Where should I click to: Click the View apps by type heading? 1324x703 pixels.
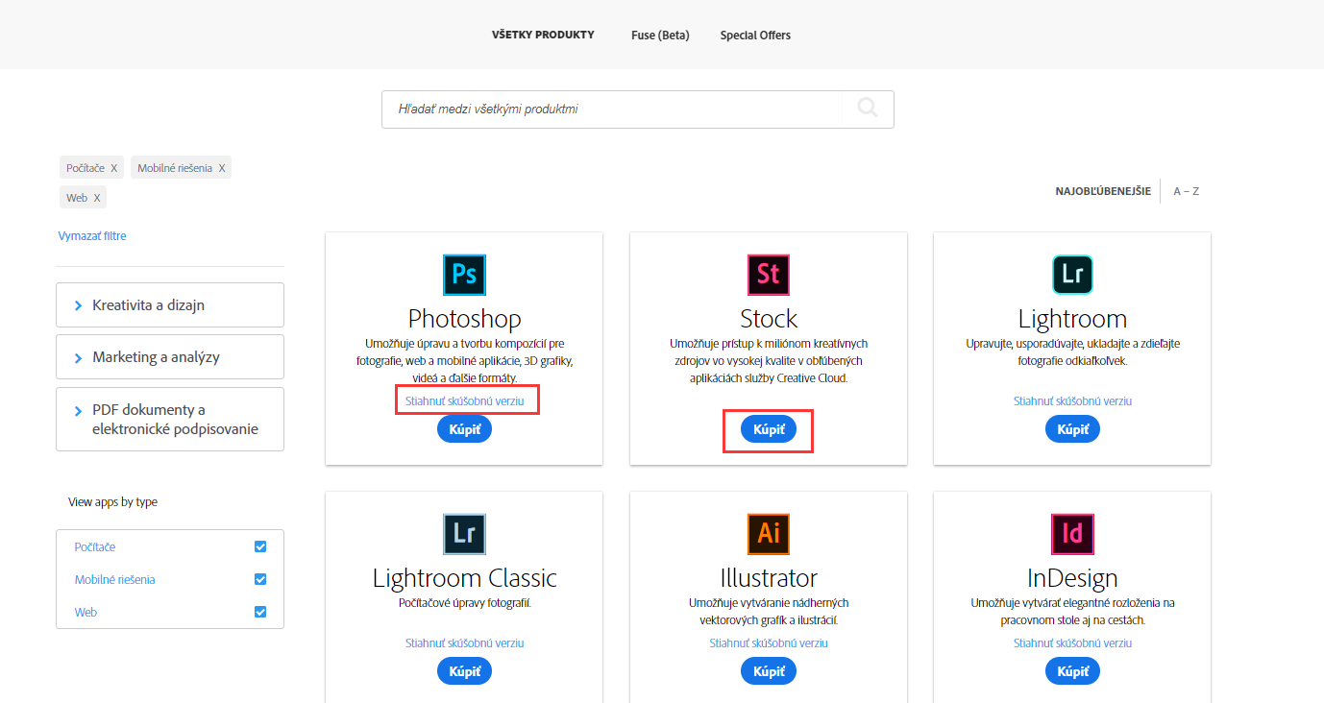click(112, 502)
